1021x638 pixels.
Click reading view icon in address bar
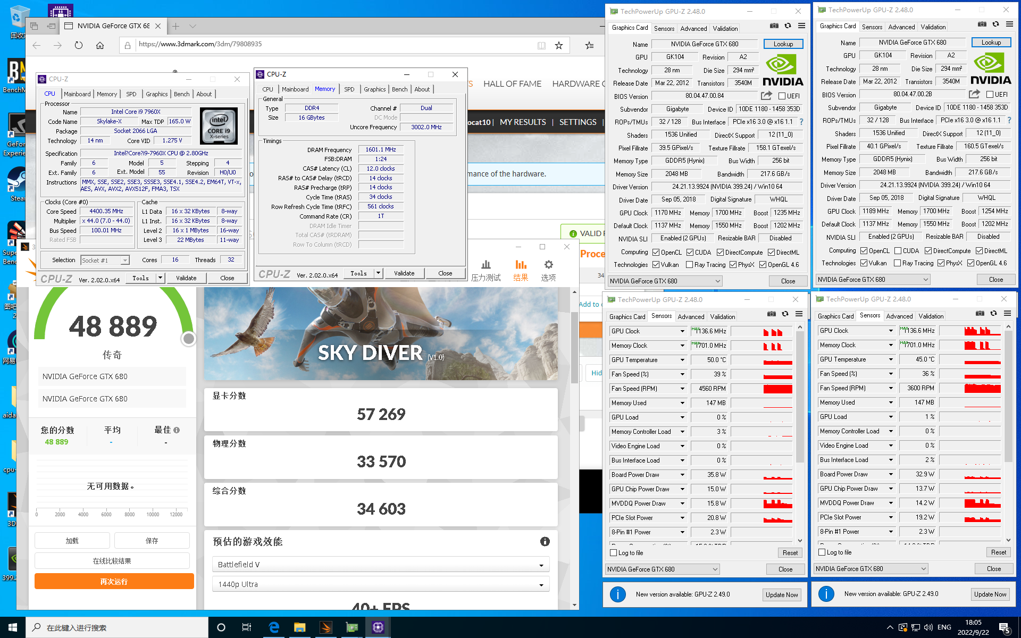(541, 46)
